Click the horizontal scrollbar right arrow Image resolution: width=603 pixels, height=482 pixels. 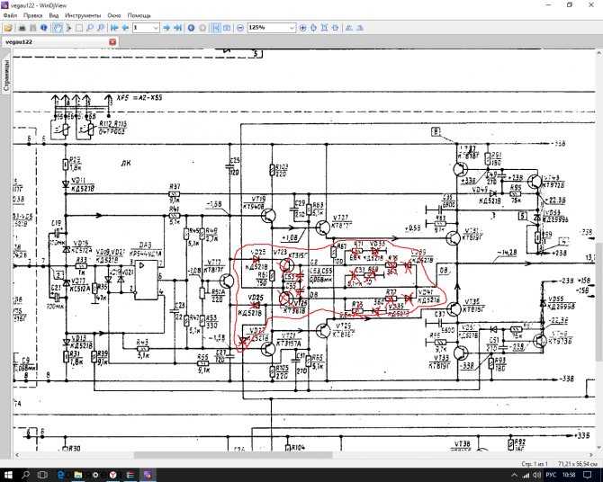pyautogui.click(x=592, y=455)
